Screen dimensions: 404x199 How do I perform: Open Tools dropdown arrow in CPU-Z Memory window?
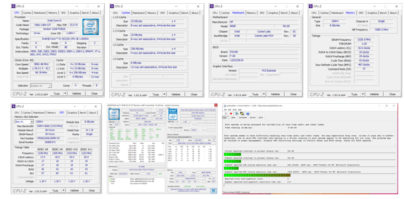tap(363, 94)
